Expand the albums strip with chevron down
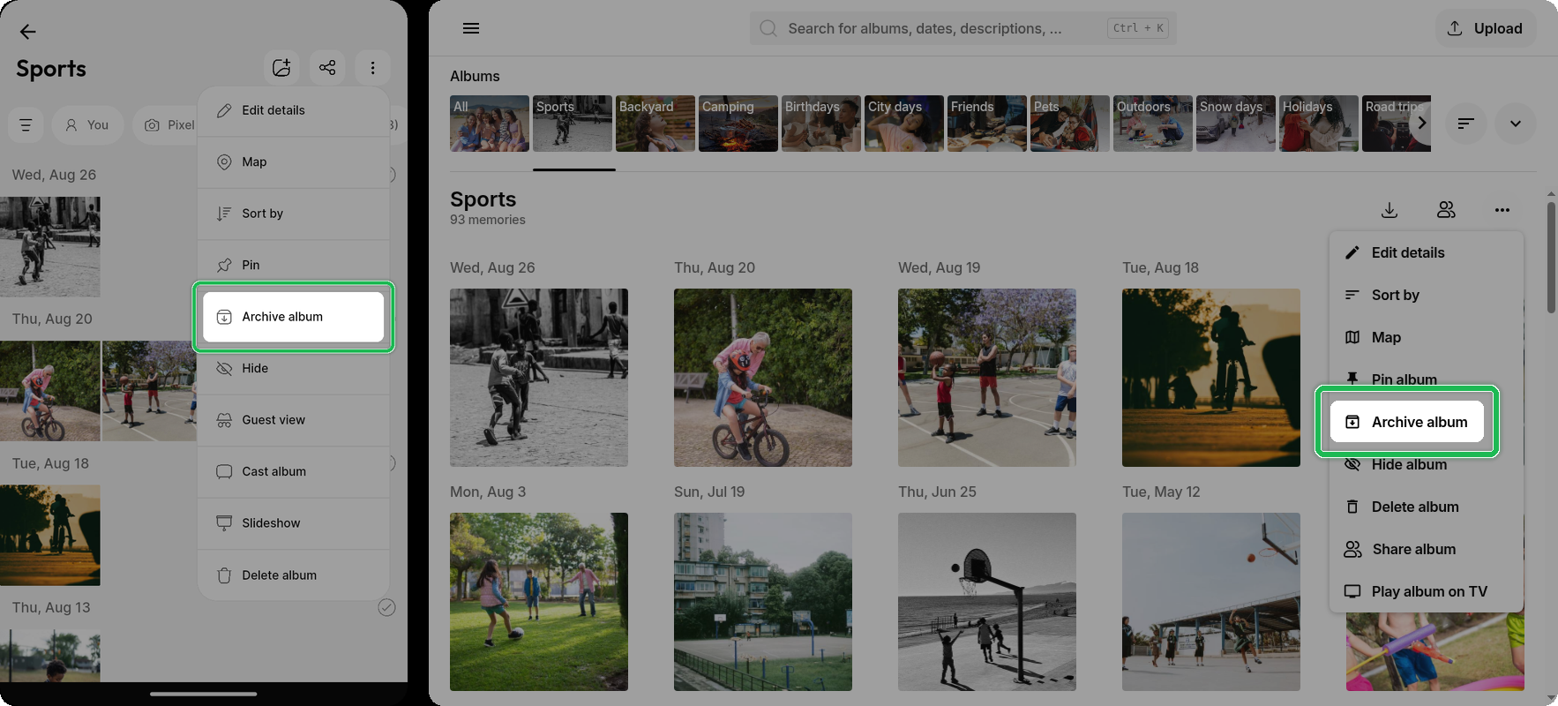This screenshot has height=706, width=1558. pyautogui.click(x=1515, y=124)
